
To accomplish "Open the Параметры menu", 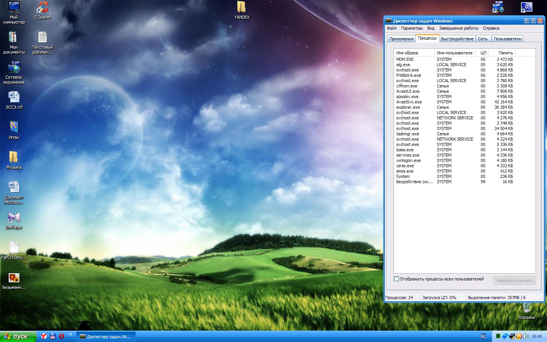I will point(412,28).
